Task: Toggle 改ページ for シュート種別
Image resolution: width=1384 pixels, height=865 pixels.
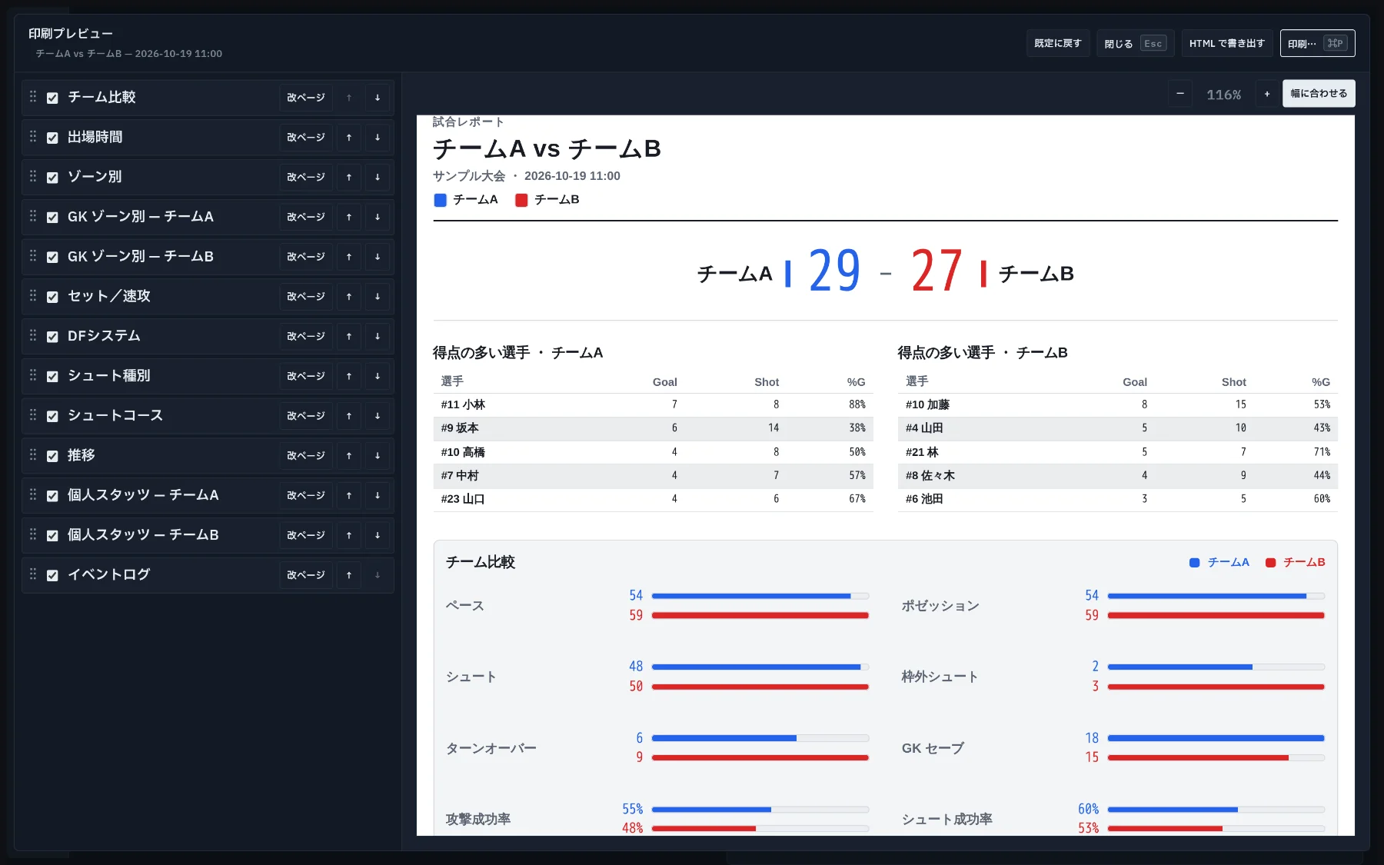Action: point(306,376)
